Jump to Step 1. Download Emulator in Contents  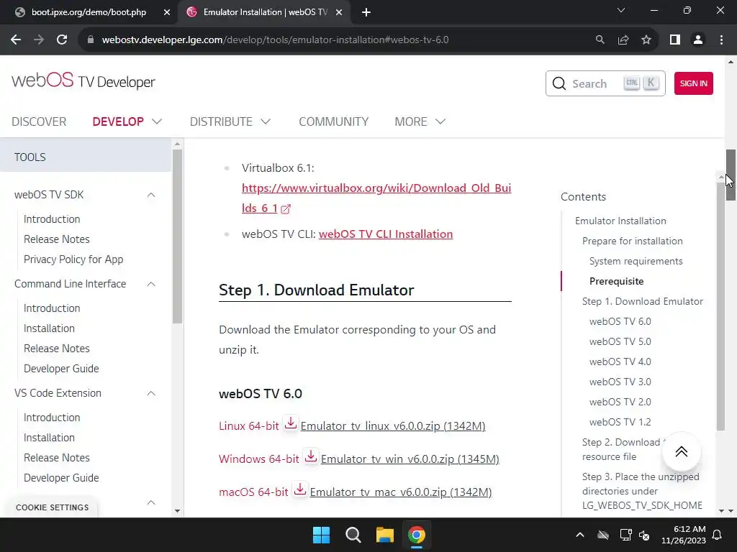click(642, 301)
